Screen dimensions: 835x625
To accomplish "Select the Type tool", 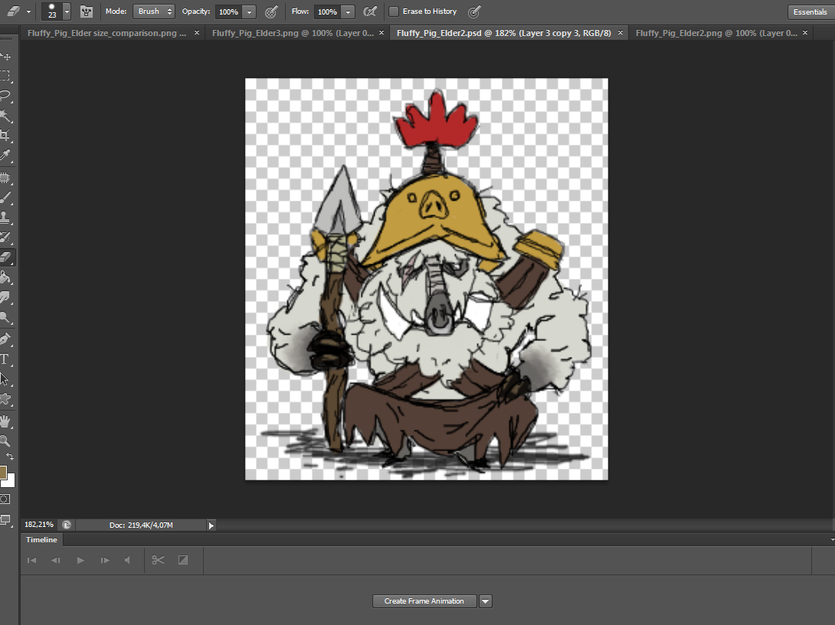I will tap(5, 358).
